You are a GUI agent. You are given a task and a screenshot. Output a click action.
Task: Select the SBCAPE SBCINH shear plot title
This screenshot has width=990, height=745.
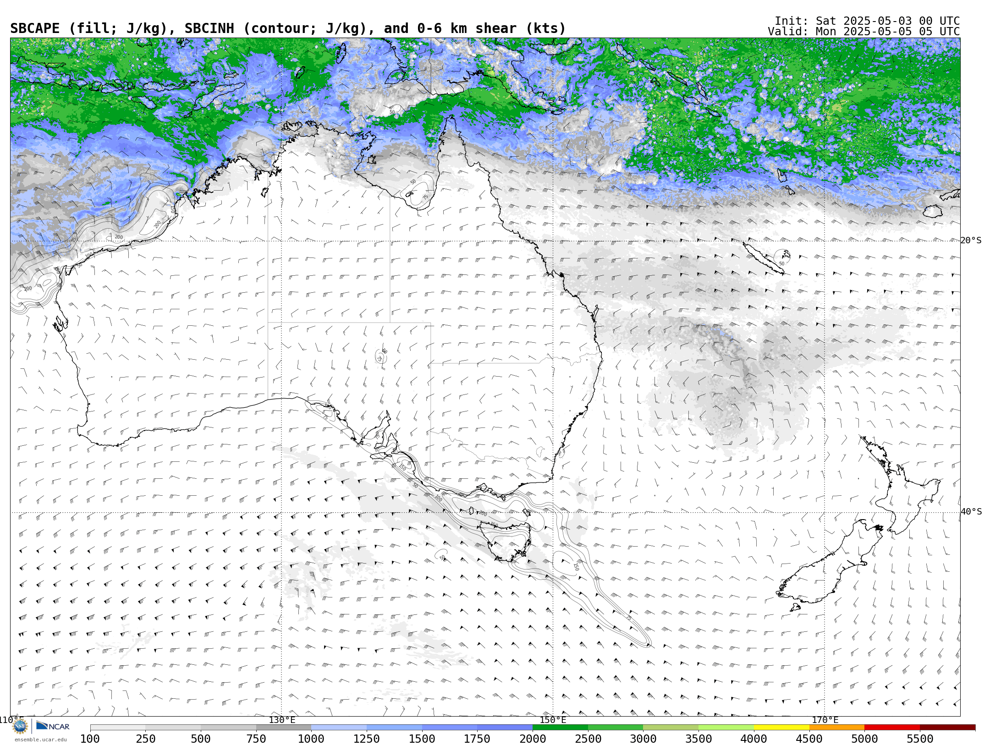288,28
